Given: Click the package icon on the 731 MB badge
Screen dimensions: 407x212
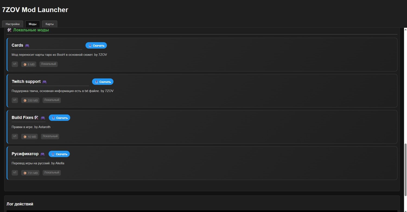Looking at the screenshot, I should pyautogui.click(x=25, y=173).
